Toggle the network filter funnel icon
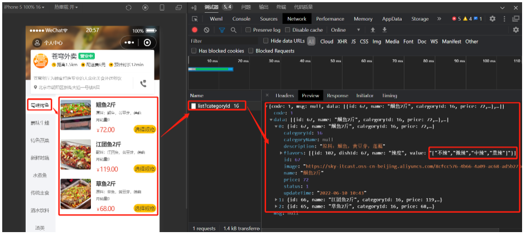 222,30
